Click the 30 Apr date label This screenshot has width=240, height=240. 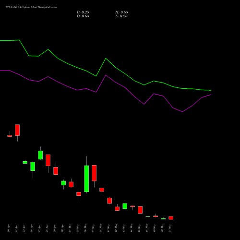pyautogui.click(x=62, y=229)
